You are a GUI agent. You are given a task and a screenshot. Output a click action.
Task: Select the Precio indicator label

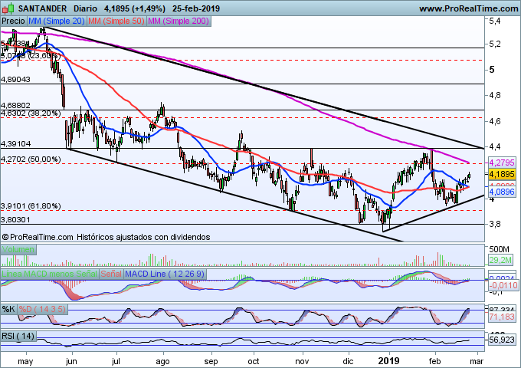tap(13, 21)
